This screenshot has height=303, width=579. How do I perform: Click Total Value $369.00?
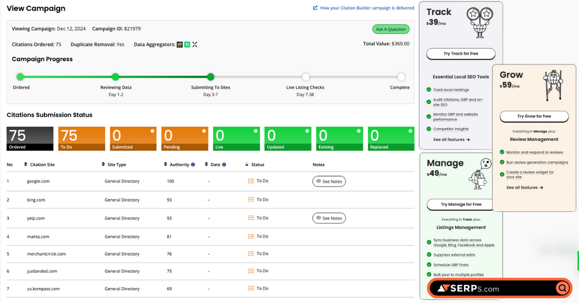[x=386, y=43]
